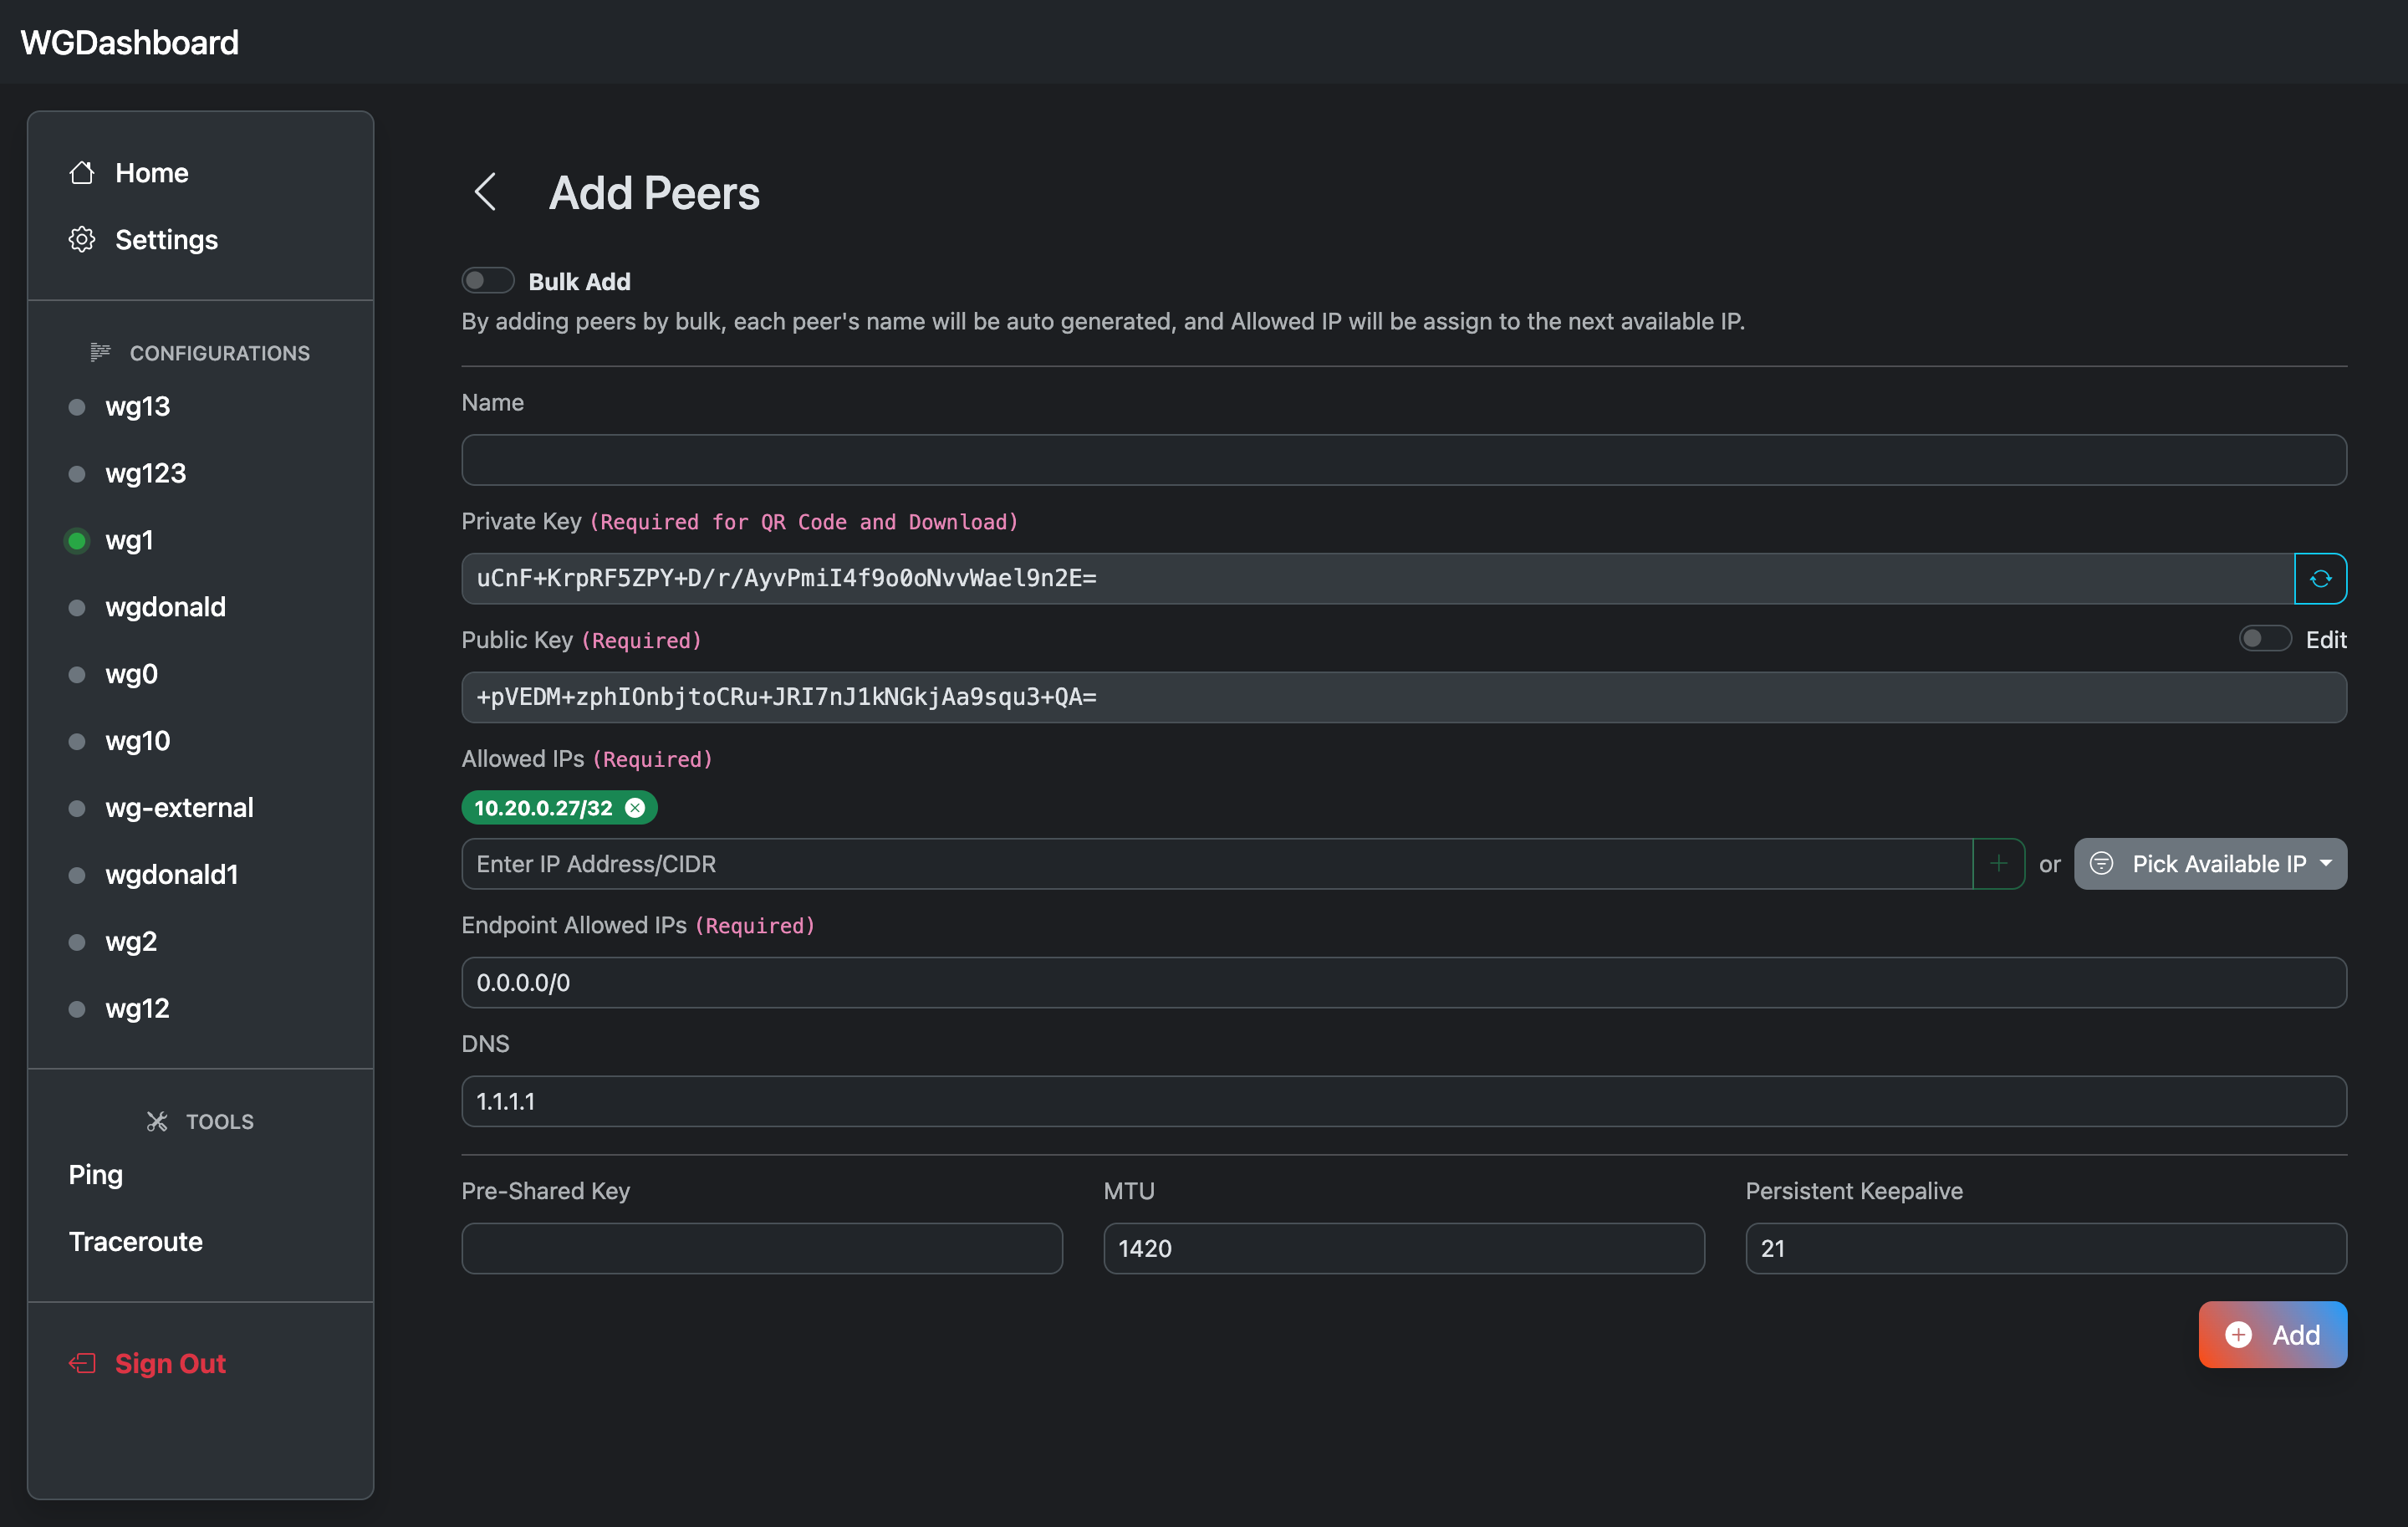Image resolution: width=2408 pixels, height=1527 pixels.
Task: Click the plus icon to add IP
Action: pyautogui.click(x=1999, y=862)
